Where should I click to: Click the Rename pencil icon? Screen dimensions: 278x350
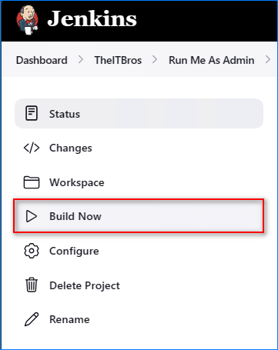click(32, 319)
